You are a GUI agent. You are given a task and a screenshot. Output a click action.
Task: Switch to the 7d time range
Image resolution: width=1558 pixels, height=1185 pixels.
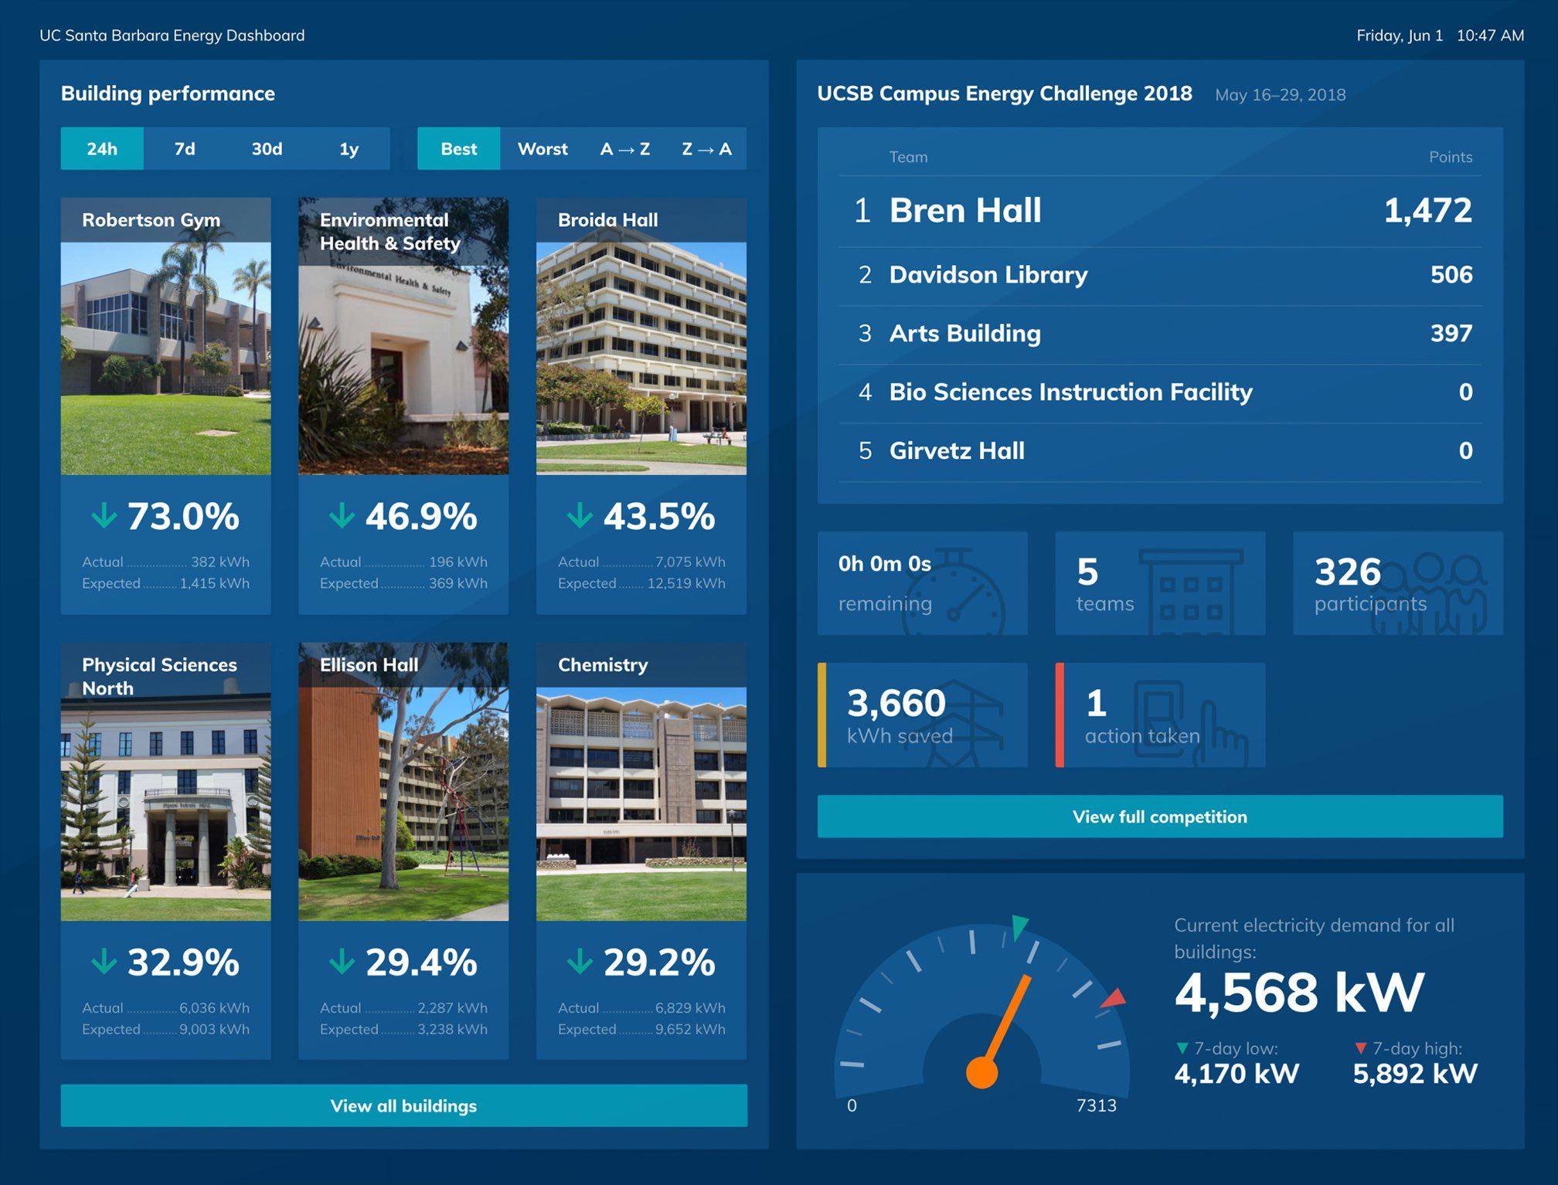click(x=185, y=148)
